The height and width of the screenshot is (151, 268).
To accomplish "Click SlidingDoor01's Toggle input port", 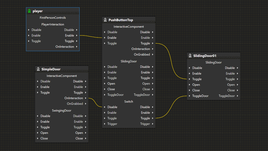I will coord(190,79).
